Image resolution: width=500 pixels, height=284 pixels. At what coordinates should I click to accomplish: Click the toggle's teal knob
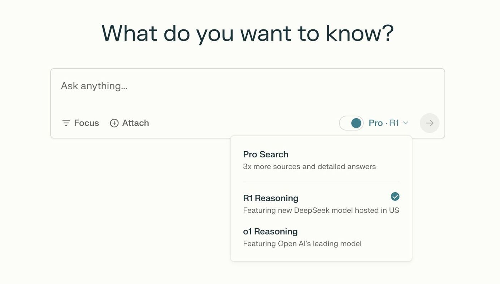tap(356, 123)
